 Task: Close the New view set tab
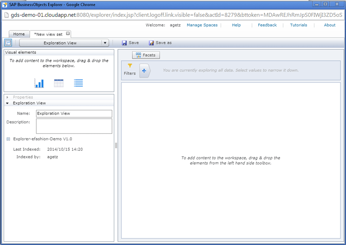click(68, 34)
